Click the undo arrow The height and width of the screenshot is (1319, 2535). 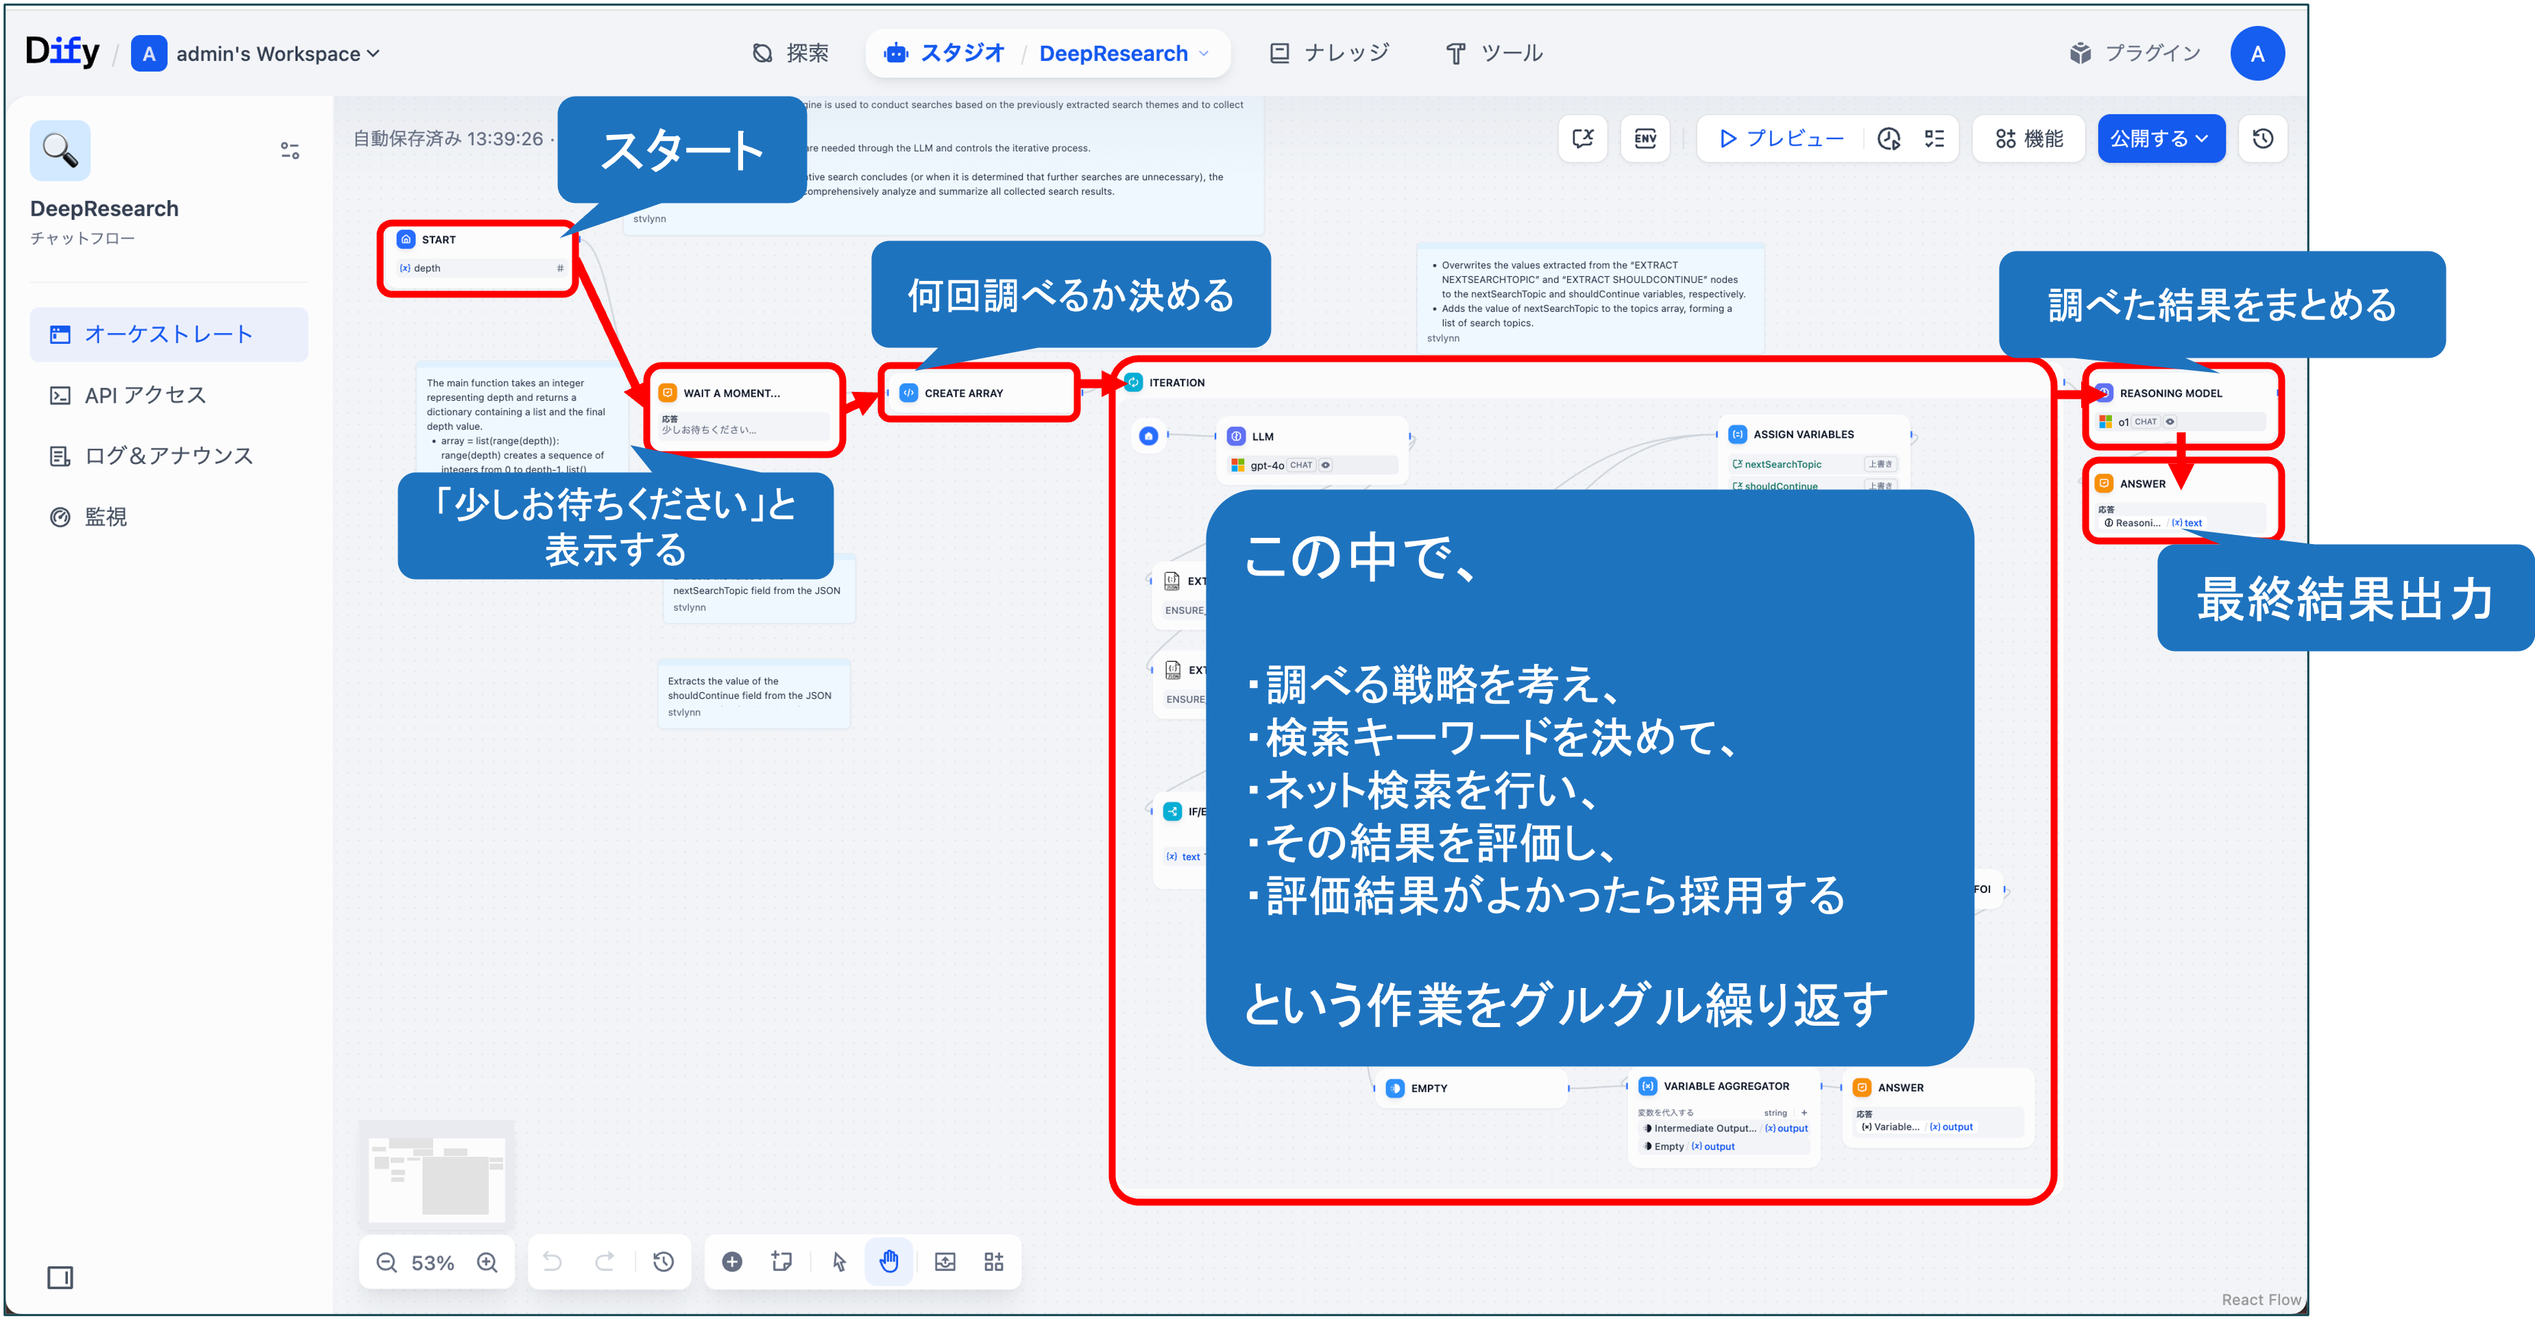point(553,1262)
